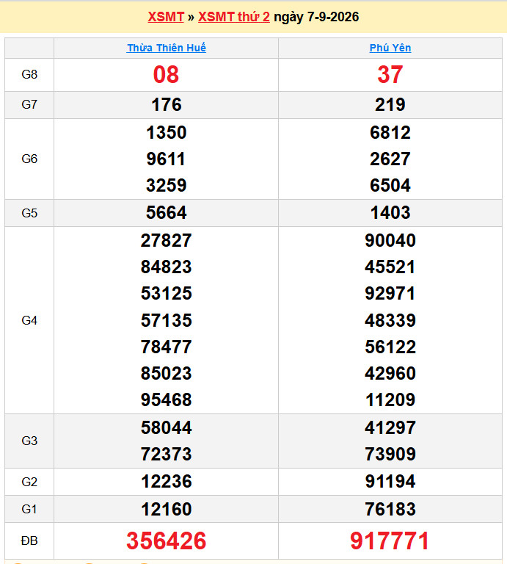This screenshot has height=564, width=507.
Task: Select the G1 number 12160
Action: coord(167,509)
